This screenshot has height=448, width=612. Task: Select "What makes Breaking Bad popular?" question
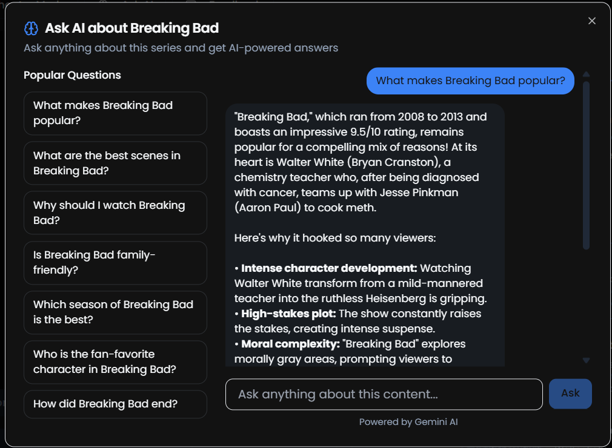coord(115,113)
